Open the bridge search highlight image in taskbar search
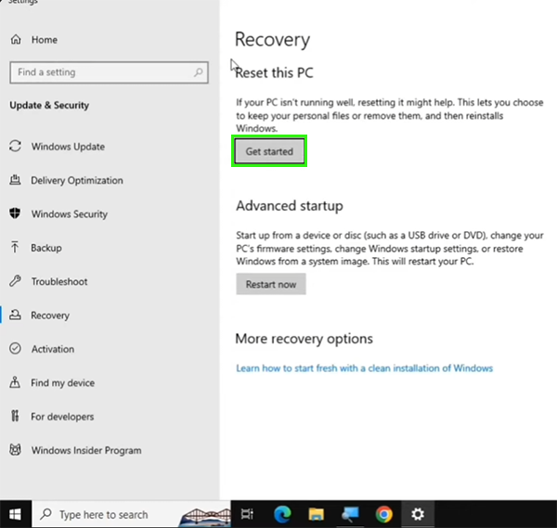This screenshot has height=528, width=557. point(205,517)
